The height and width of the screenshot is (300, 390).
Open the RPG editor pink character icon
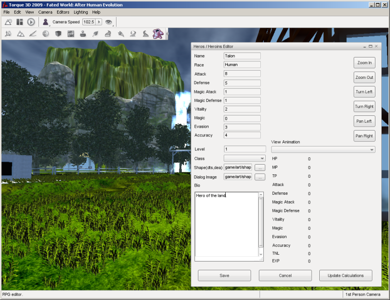(x=157, y=34)
